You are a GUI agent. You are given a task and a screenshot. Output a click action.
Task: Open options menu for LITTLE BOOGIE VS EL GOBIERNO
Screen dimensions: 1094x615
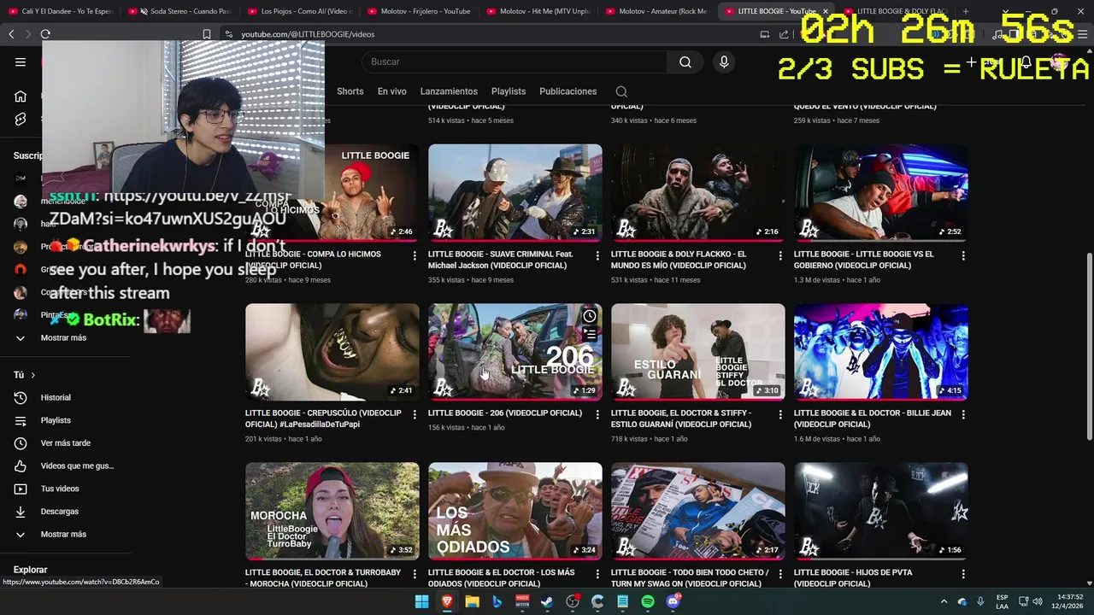tap(963, 255)
